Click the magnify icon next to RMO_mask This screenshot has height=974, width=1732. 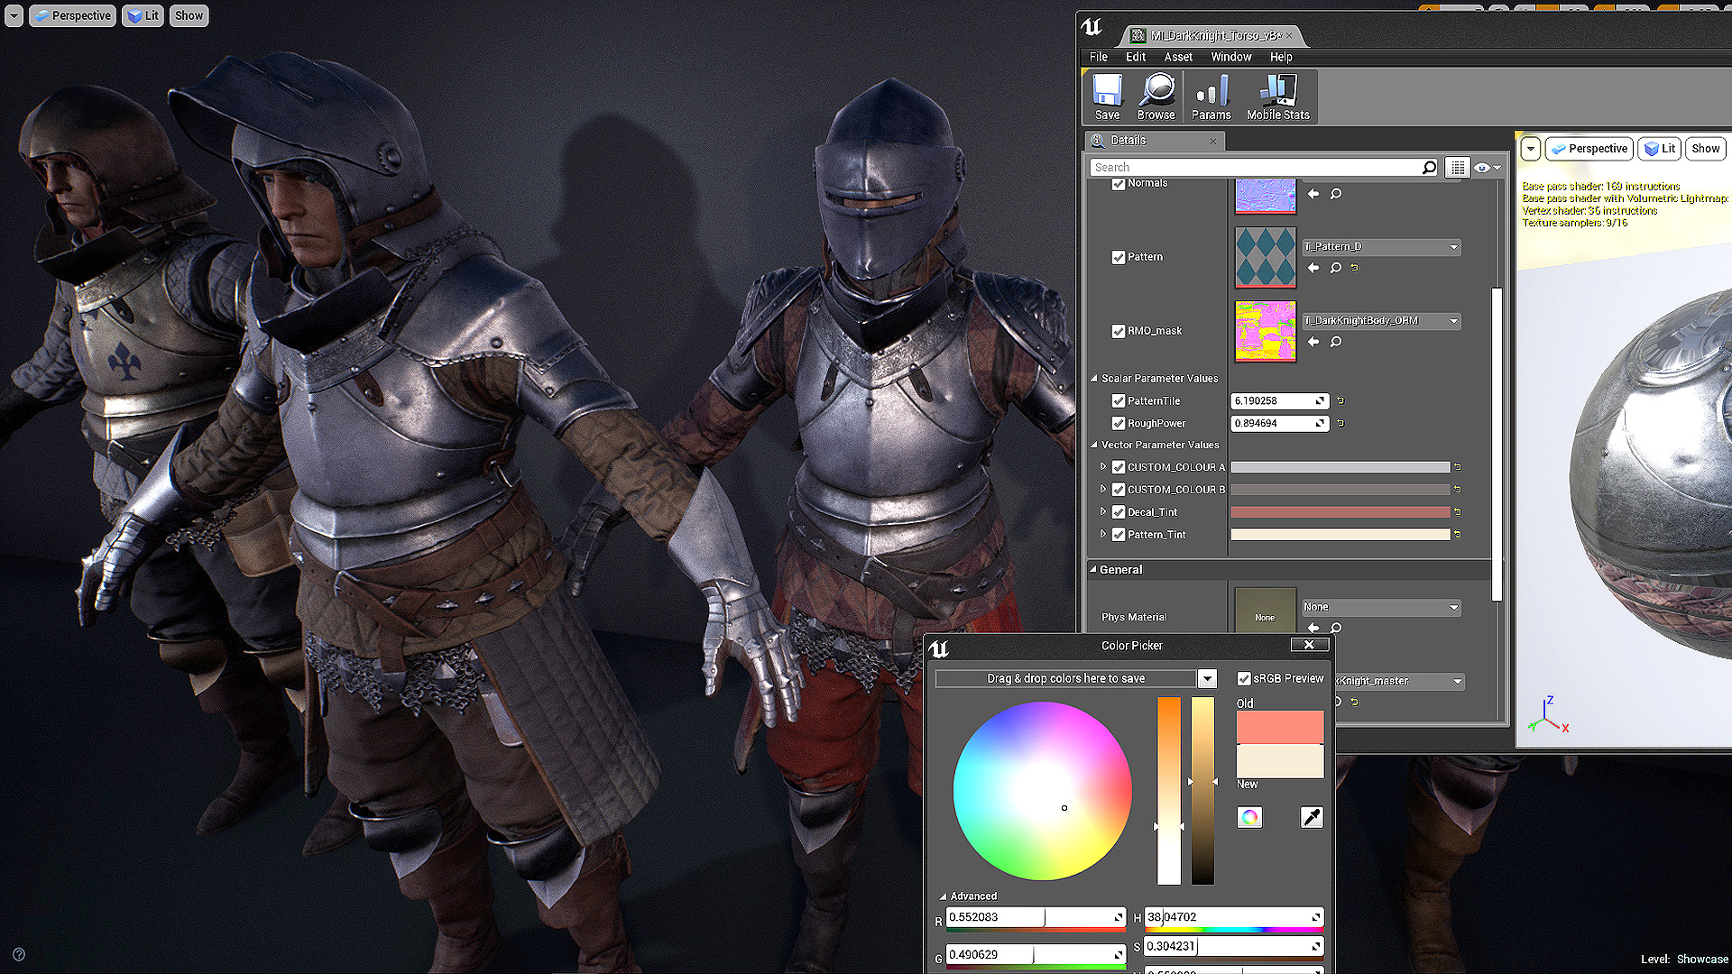tap(1335, 341)
